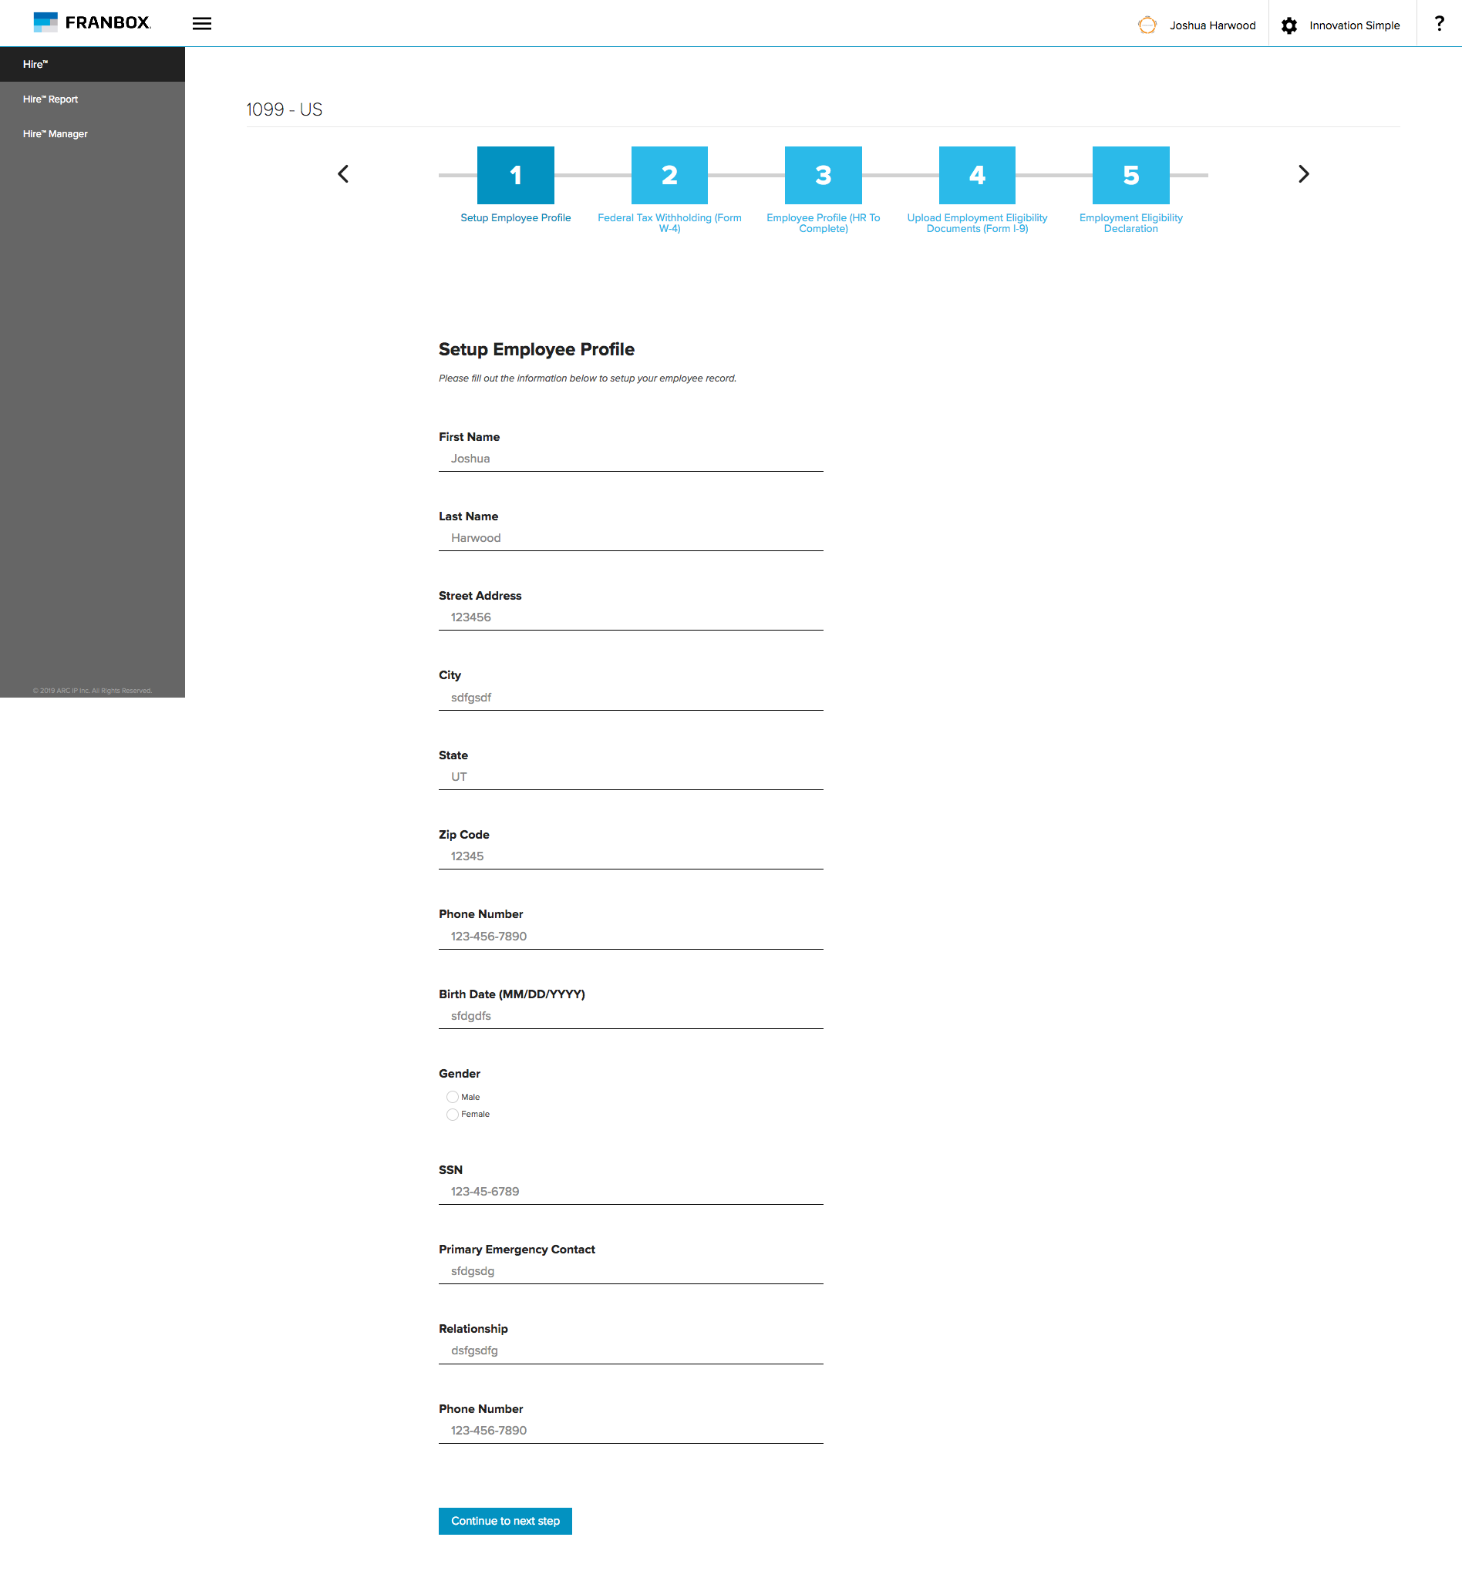Click Continue to next step button

pyautogui.click(x=505, y=1521)
